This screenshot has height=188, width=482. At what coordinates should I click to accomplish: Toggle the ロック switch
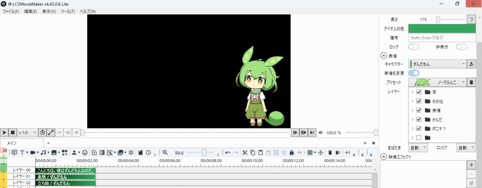(x=413, y=47)
